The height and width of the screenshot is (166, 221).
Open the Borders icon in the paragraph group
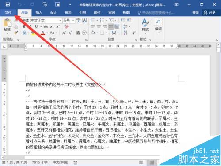(102, 33)
